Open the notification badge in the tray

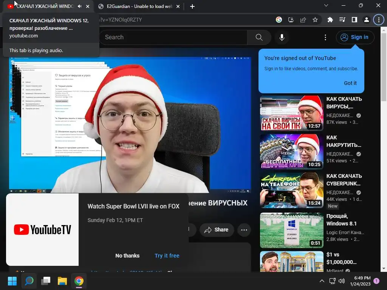click(x=376, y=281)
